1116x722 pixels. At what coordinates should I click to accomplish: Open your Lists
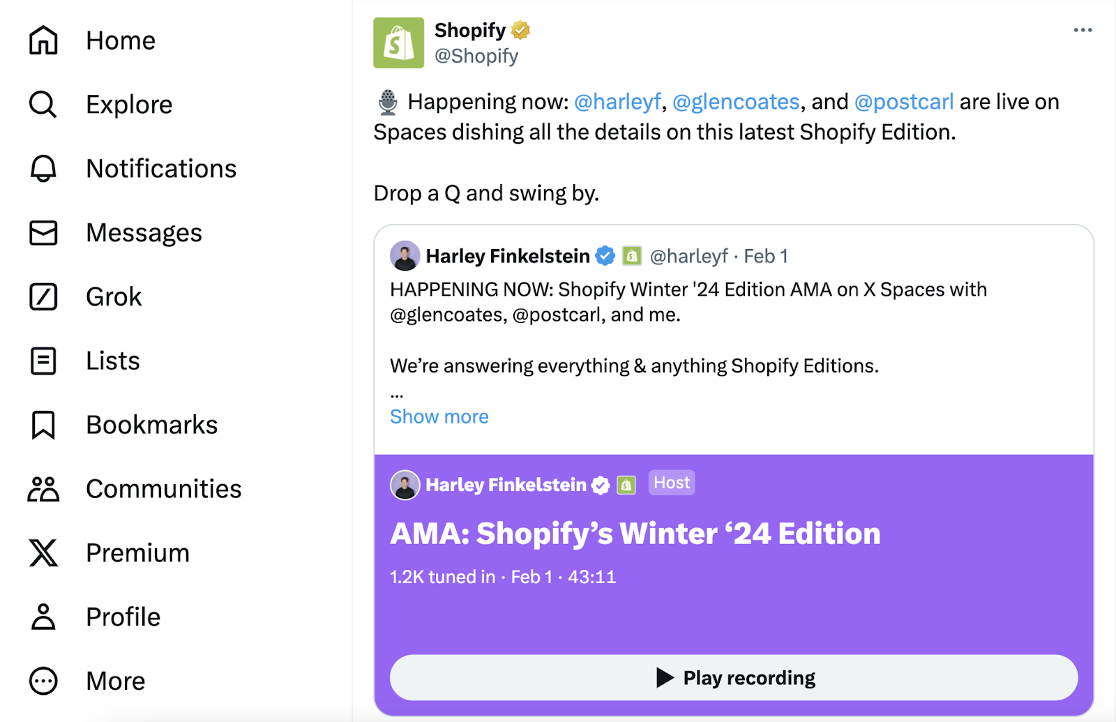112,360
